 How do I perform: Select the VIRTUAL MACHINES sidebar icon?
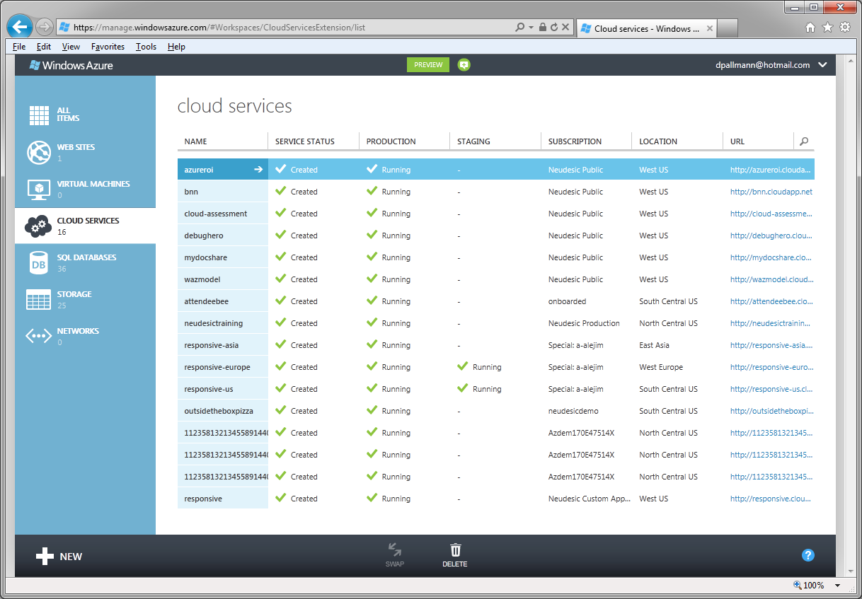(x=38, y=187)
